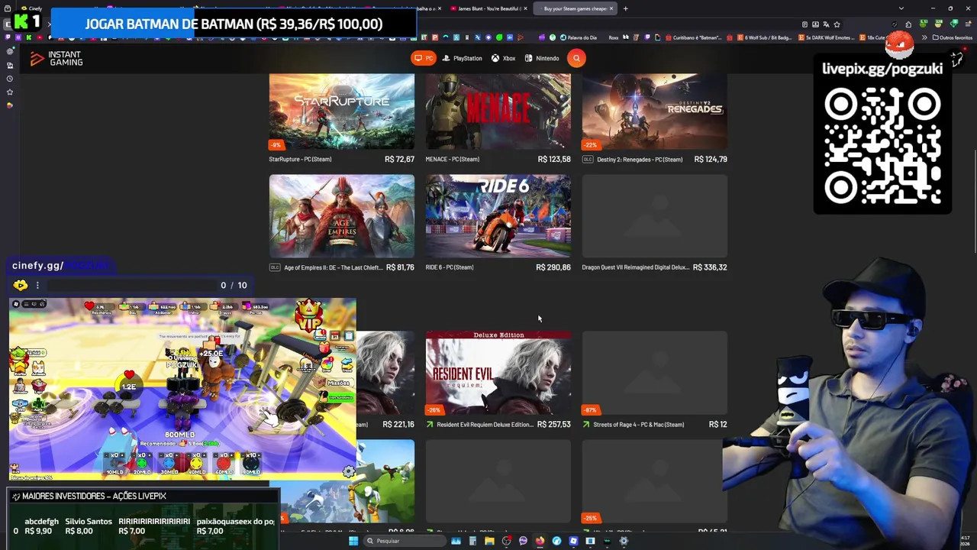The image size is (977, 550).
Task: Open the 6 Wolf Sub / Bit Badge bookmark
Action: 766,37
